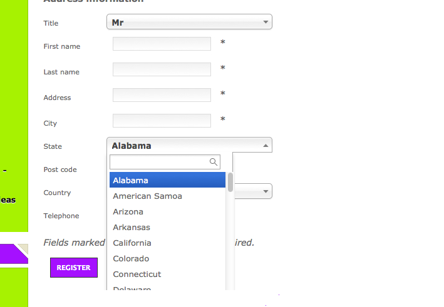The image size is (444, 307).
Task: Select Alabama from the state list
Action: point(167,180)
